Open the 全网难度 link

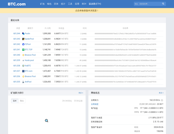(95, 104)
